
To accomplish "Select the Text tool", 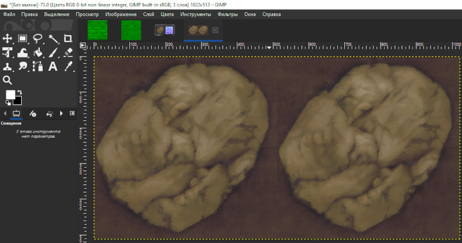I will coord(53,67).
